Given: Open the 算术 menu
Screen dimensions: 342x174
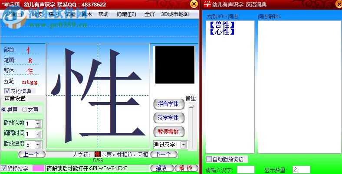Looking at the screenshot, I should pyautogui.click(x=87, y=14).
